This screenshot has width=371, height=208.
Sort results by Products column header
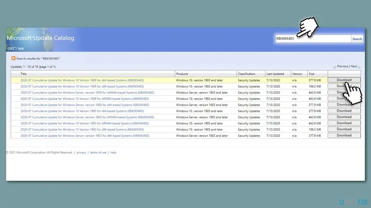[182, 74]
